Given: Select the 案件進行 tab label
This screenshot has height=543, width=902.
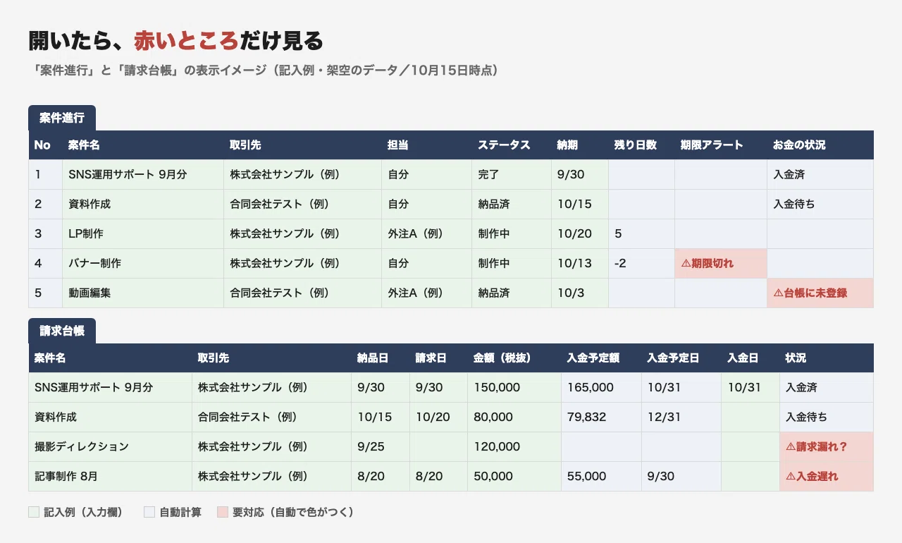Looking at the screenshot, I should 62,118.
